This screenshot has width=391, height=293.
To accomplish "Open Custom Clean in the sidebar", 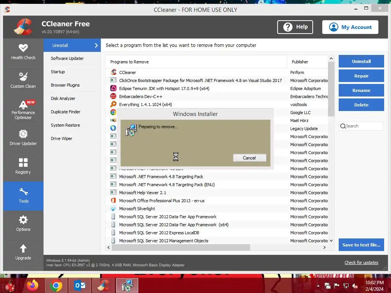I will tap(23, 81).
